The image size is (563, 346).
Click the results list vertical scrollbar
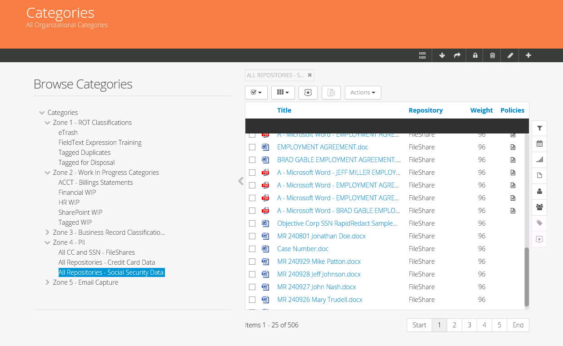click(x=527, y=277)
